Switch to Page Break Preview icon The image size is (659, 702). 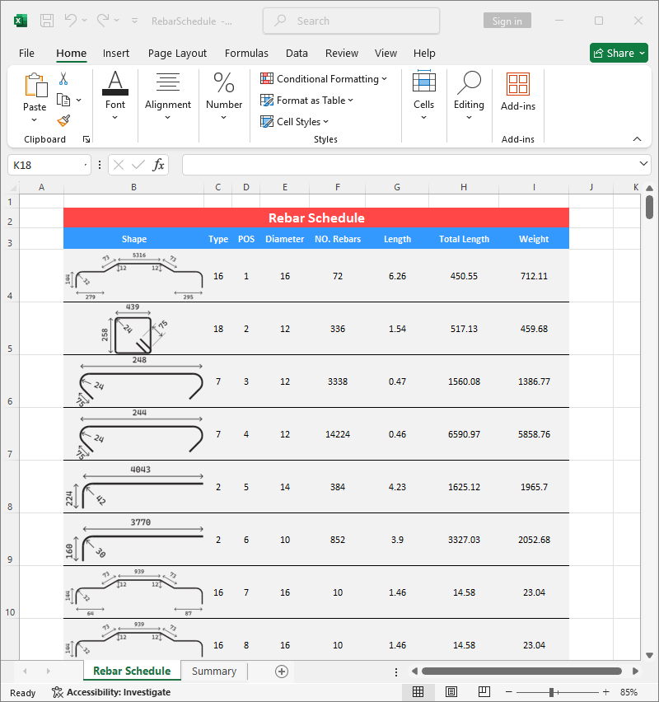(484, 692)
